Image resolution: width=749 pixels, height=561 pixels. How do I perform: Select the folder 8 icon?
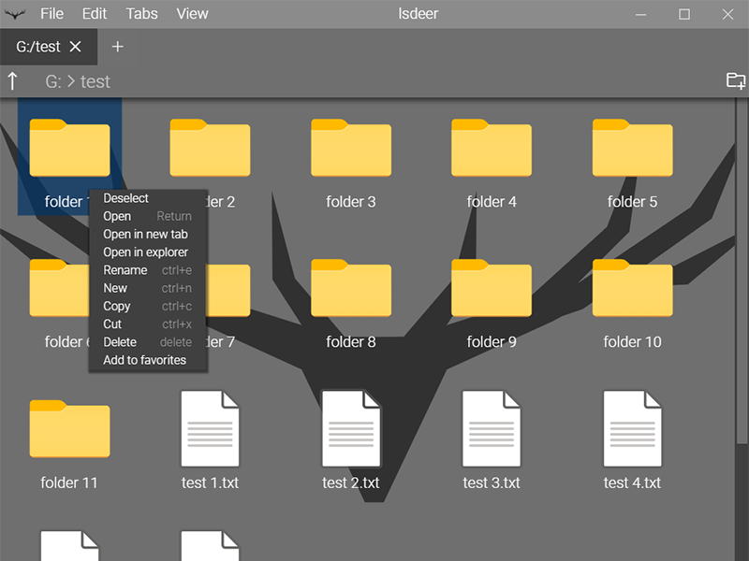click(x=351, y=288)
